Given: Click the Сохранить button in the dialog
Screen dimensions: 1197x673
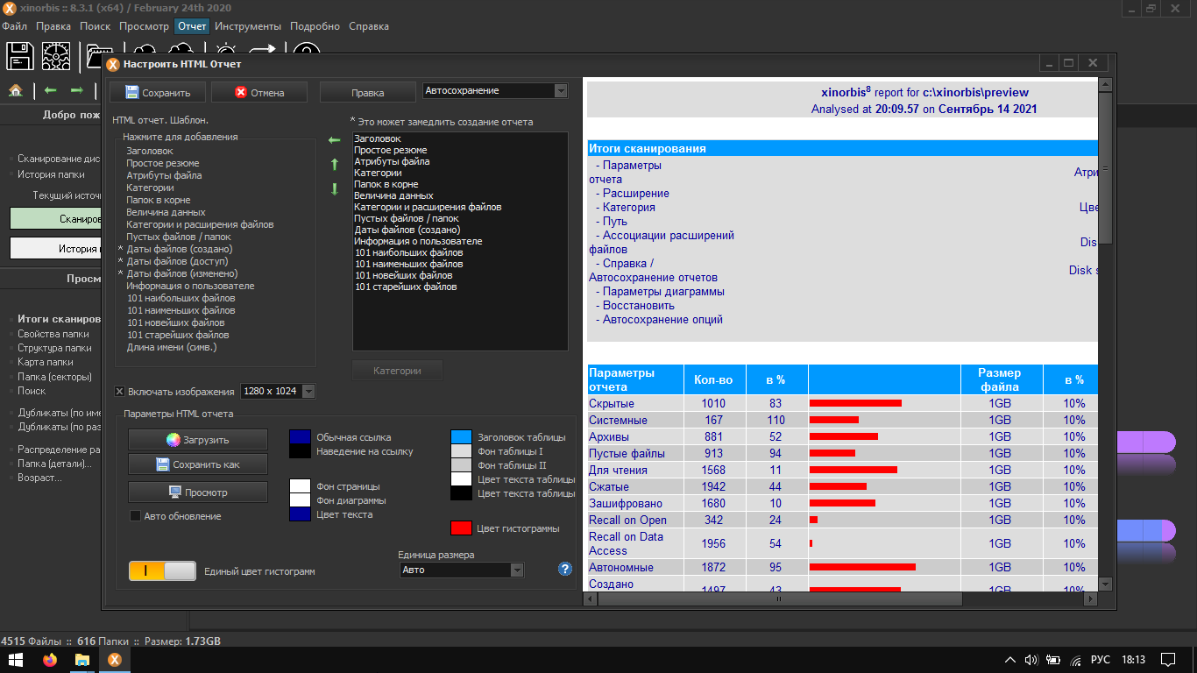Looking at the screenshot, I should [158, 92].
